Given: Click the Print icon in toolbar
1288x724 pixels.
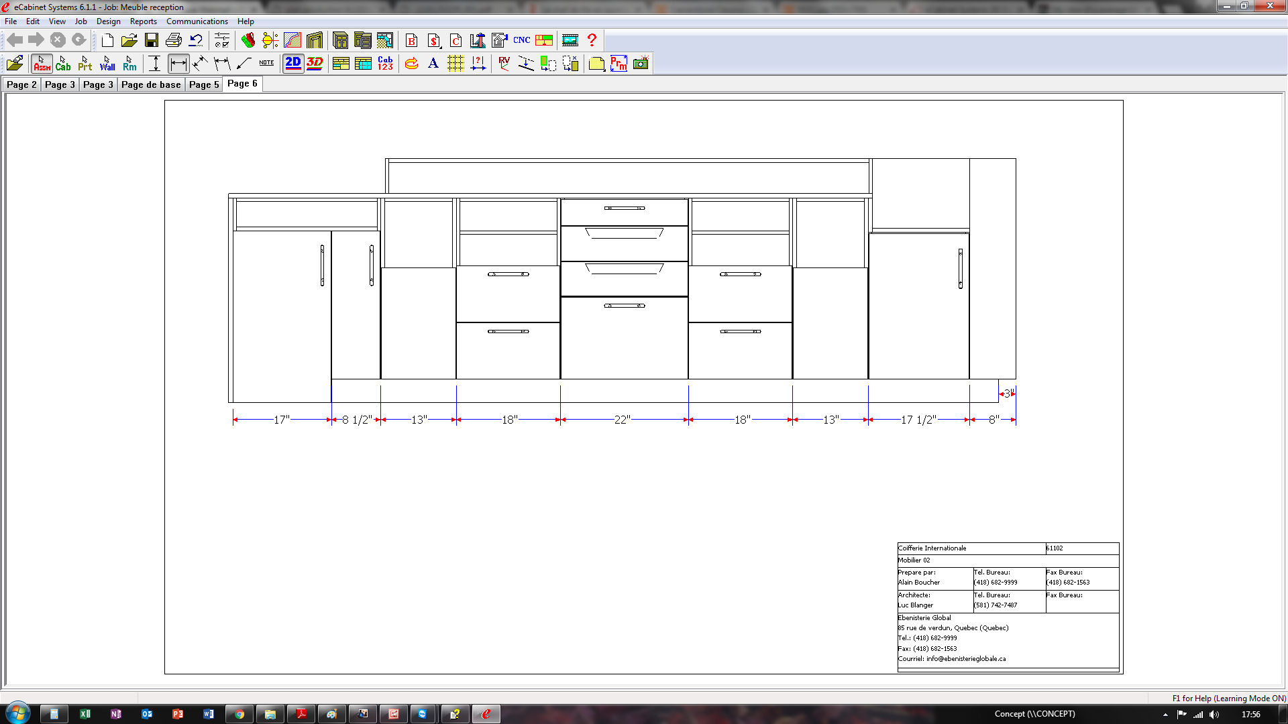Looking at the screenshot, I should point(174,40).
